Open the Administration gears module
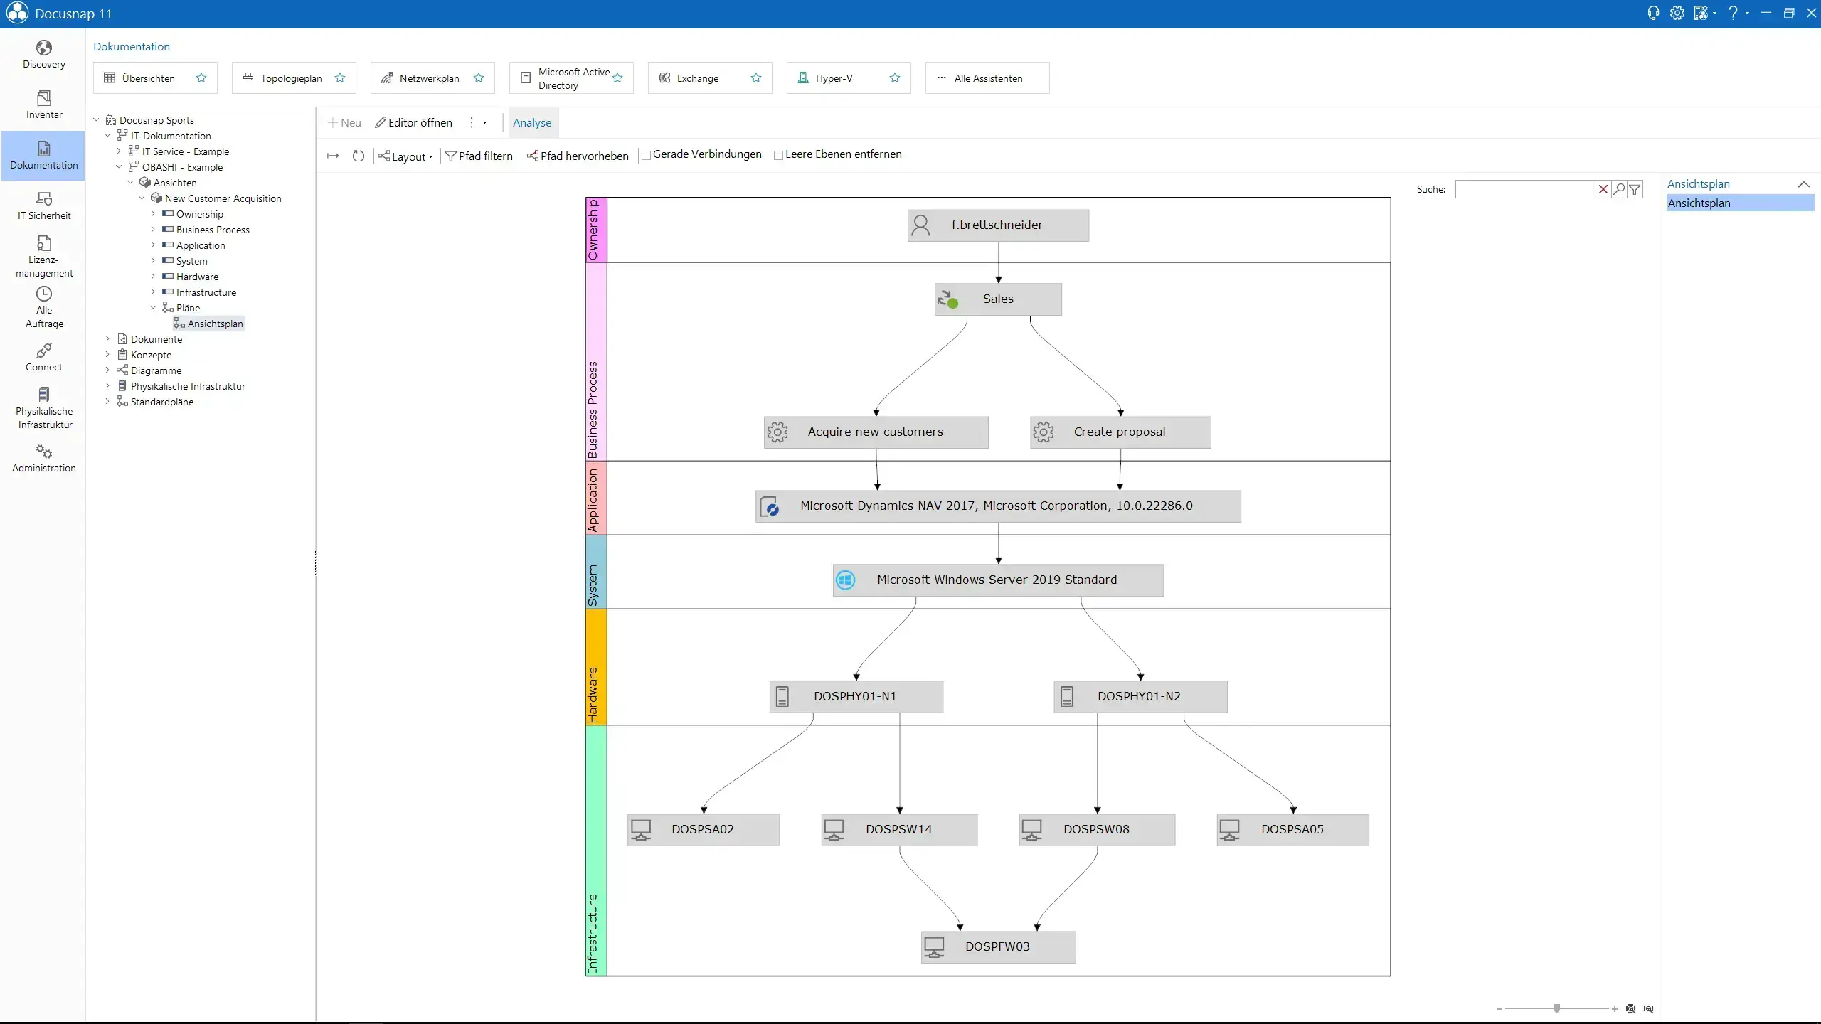This screenshot has width=1821, height=1024. [43, 459]
